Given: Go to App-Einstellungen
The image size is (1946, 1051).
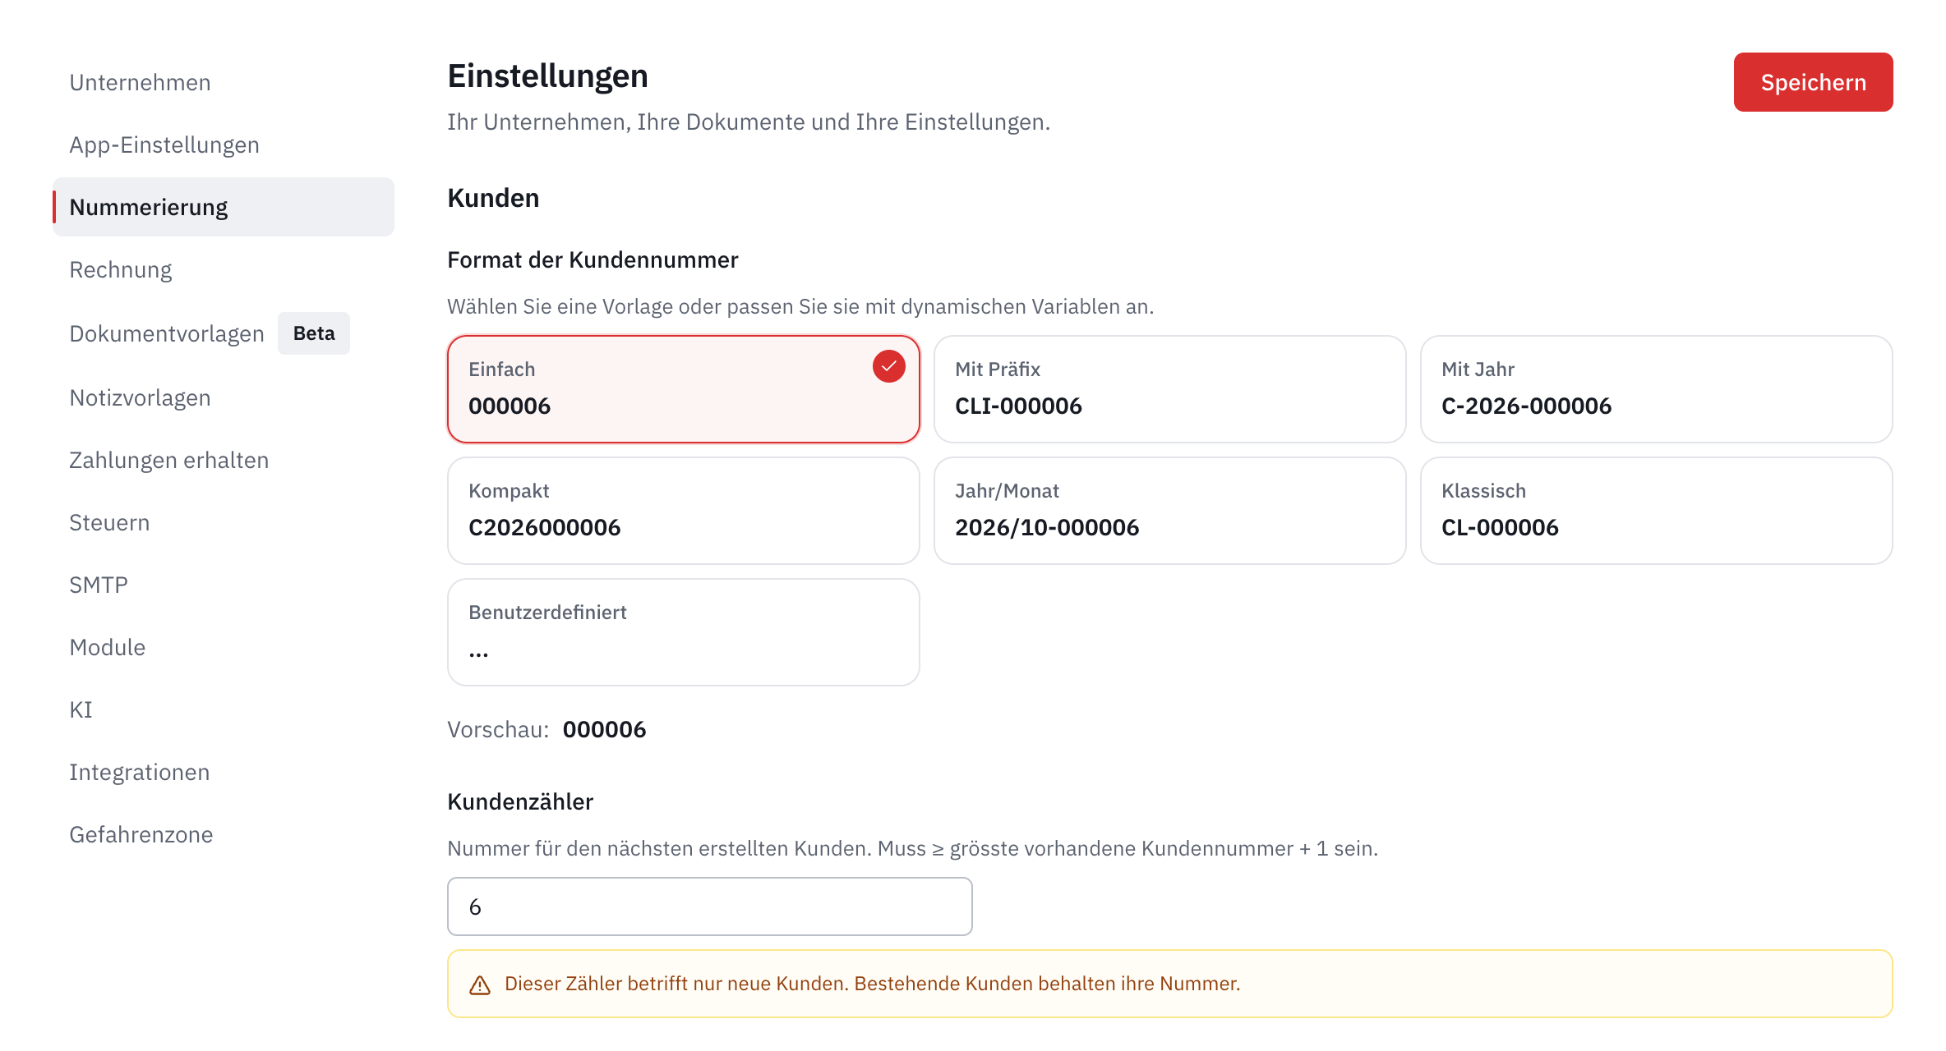Looking at the screenshot, I should pyautogui.click(x=223, y=145).
